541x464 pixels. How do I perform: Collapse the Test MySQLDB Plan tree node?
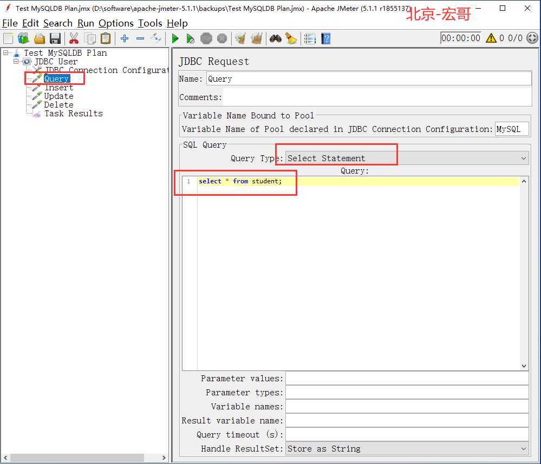(6, 52)
